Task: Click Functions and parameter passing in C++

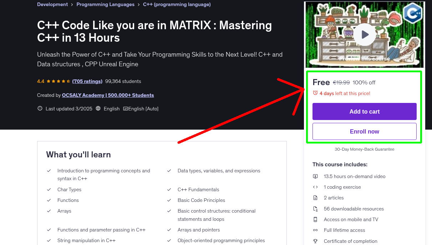Action: [x=101, y=230]
